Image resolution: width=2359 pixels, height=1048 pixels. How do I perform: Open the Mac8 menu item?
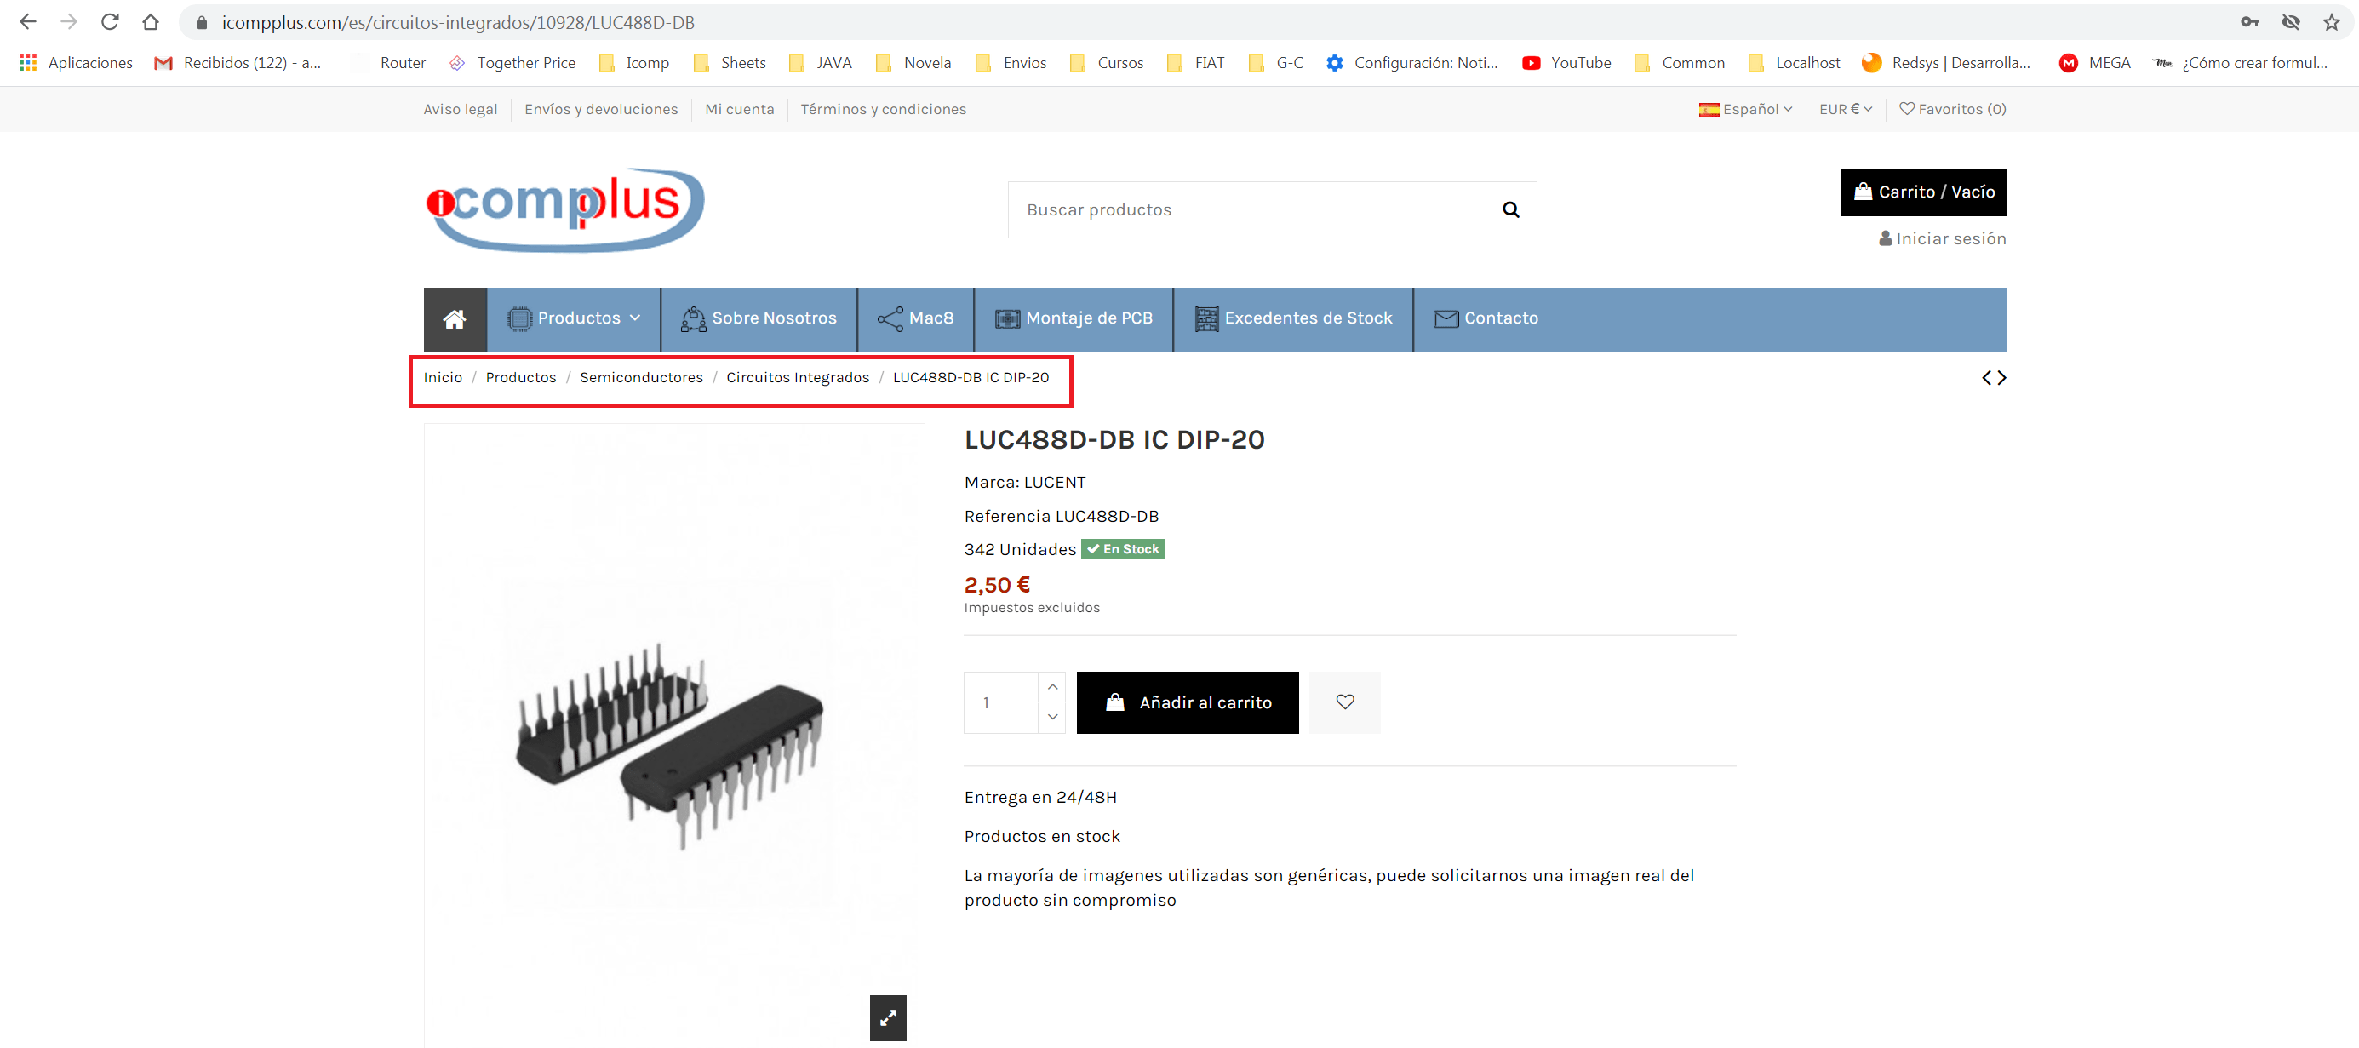coord(916,318)
